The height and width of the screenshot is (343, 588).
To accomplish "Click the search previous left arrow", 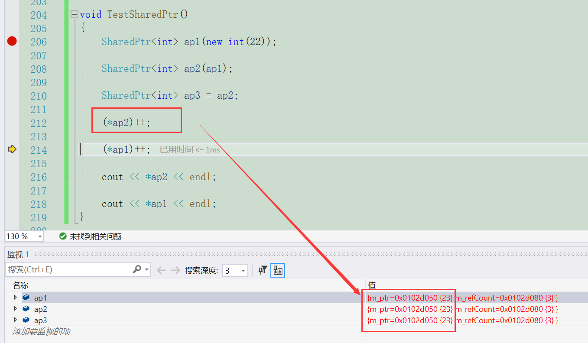I will (x=161, y=270).
